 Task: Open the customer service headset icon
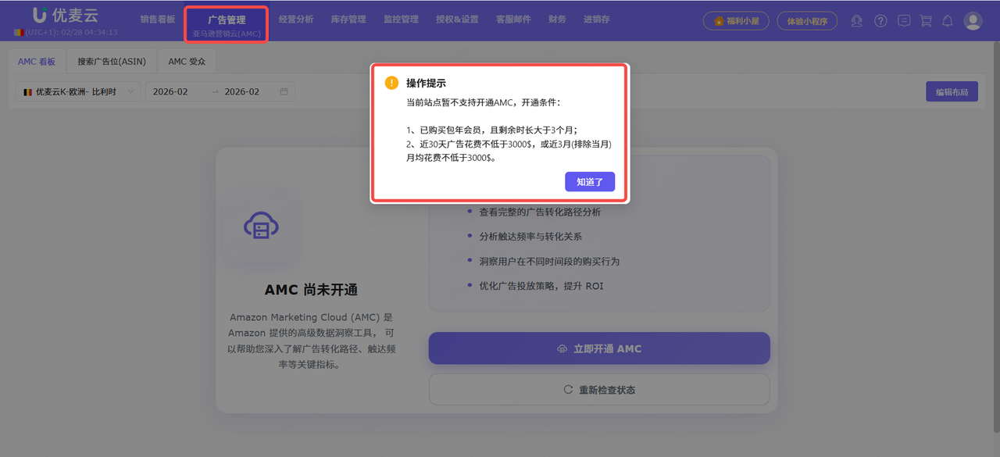[x=856, y=21]
